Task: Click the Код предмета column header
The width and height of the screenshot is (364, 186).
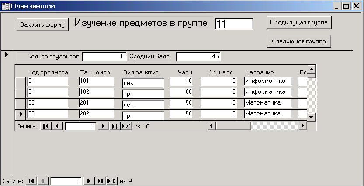Action: [x=48, y=73]
